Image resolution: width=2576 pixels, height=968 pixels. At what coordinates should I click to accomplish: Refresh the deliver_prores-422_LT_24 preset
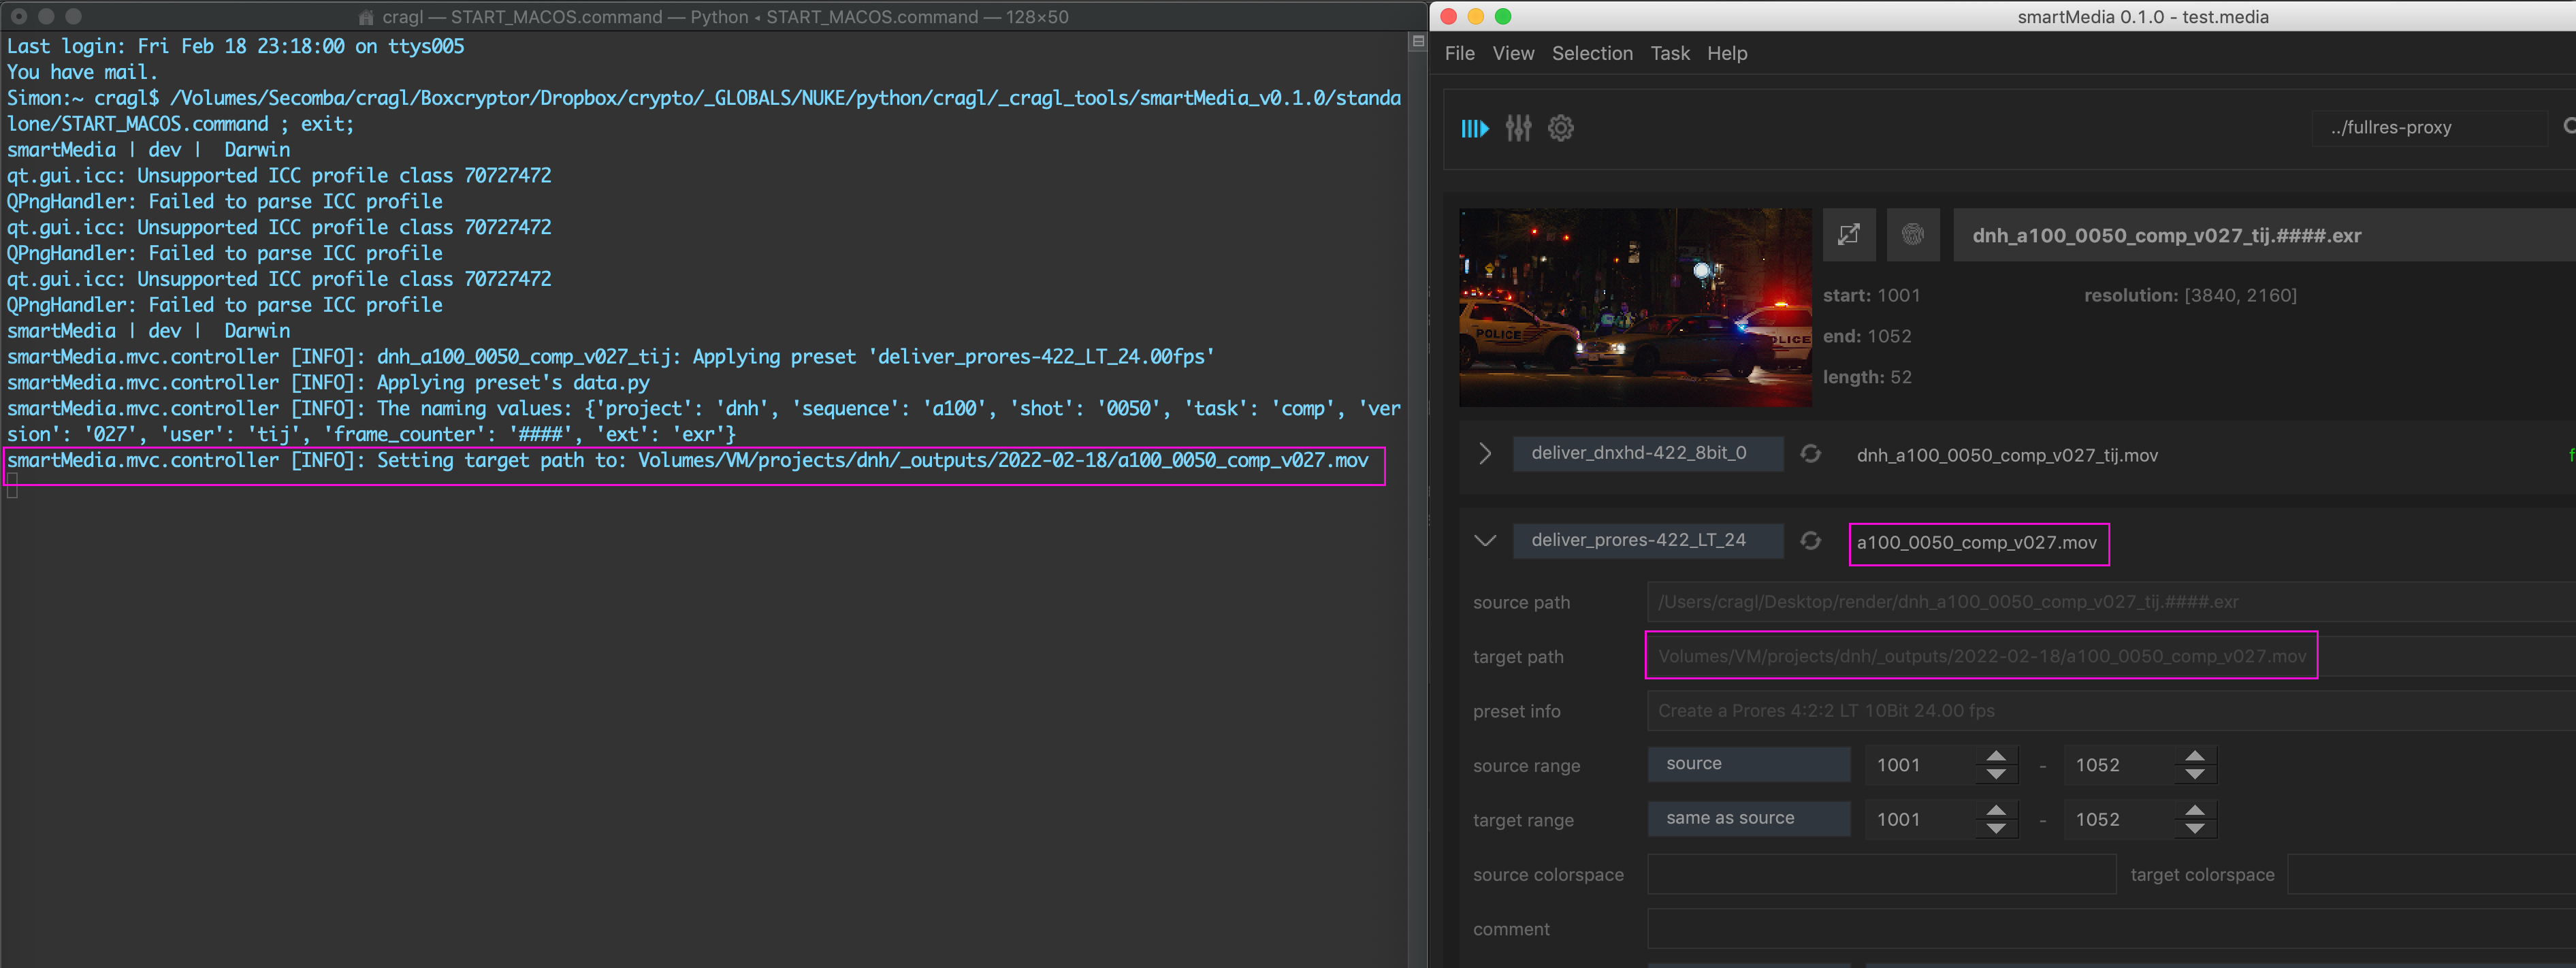tap(1810, 541)
